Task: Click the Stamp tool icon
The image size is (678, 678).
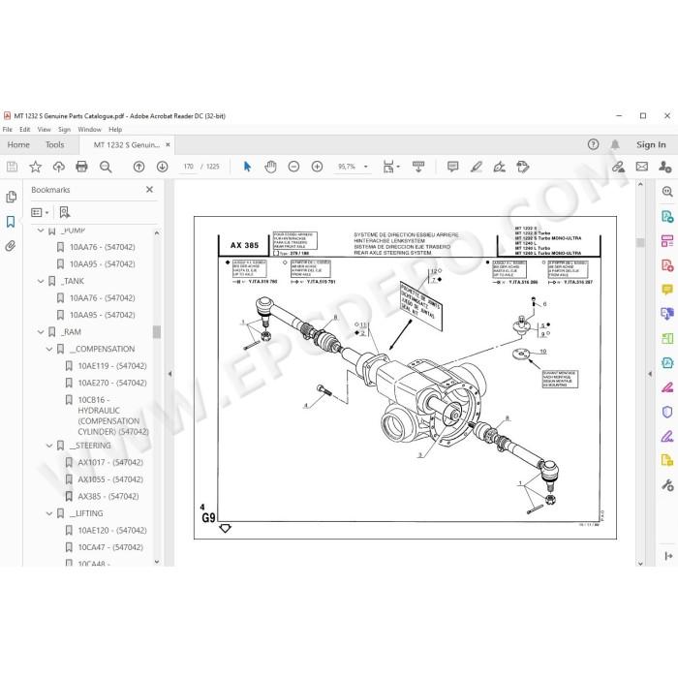Action: pos(523,167)
